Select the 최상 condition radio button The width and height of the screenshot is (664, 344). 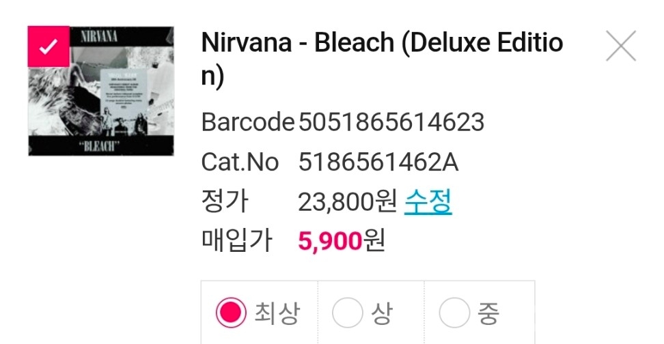[x=231, y=314]
